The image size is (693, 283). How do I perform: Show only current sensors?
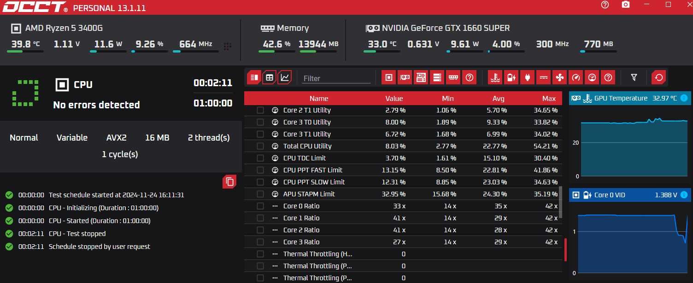[544, 77]
